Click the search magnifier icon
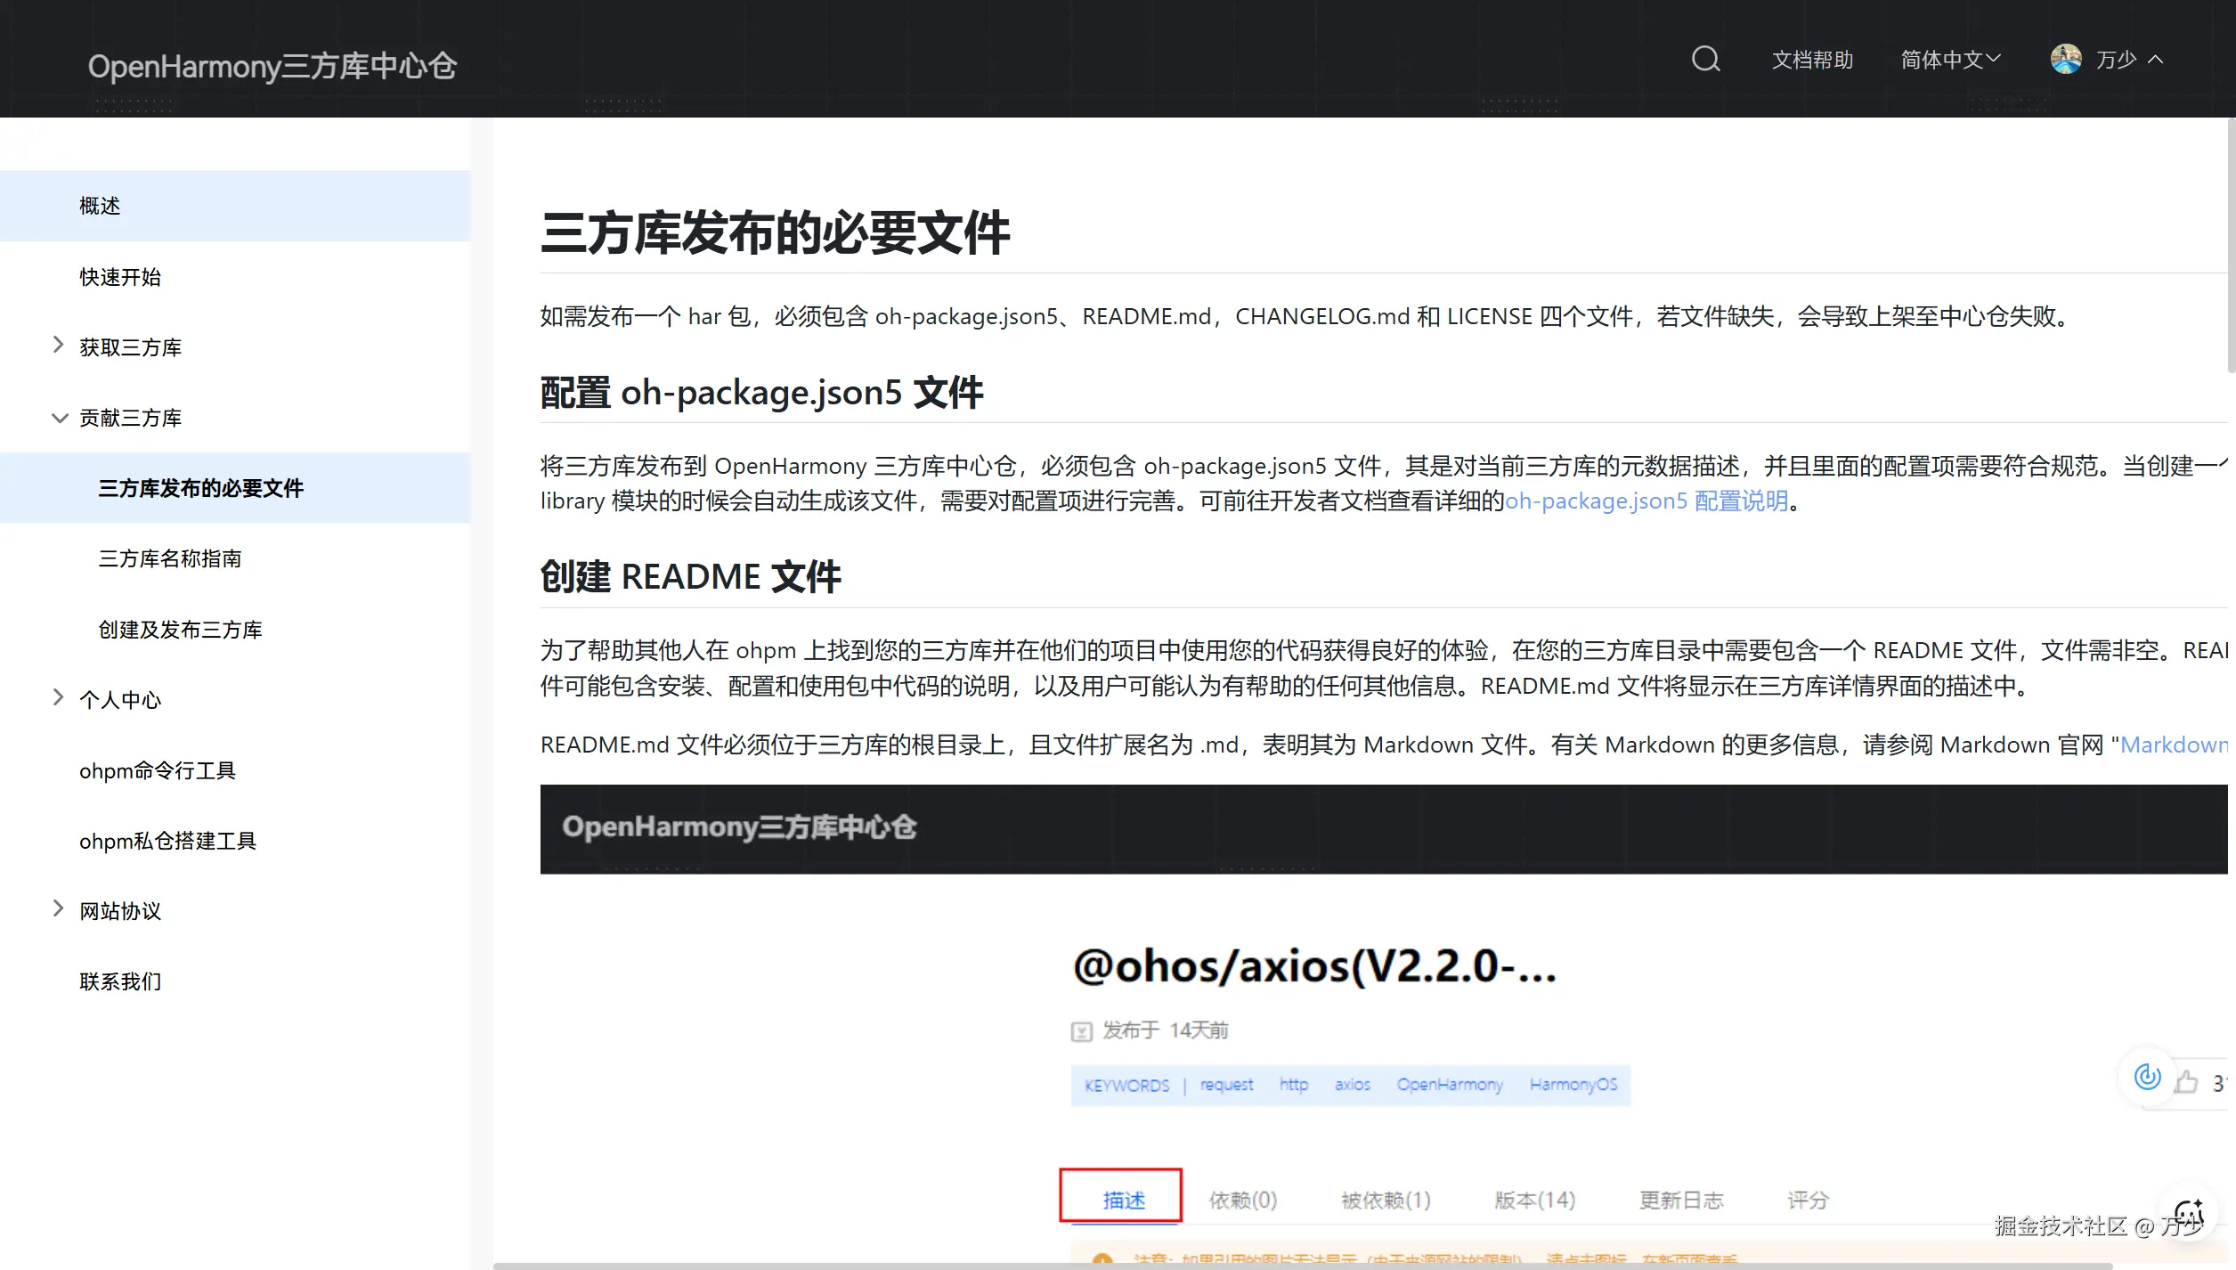 (x=1705, y=60)
